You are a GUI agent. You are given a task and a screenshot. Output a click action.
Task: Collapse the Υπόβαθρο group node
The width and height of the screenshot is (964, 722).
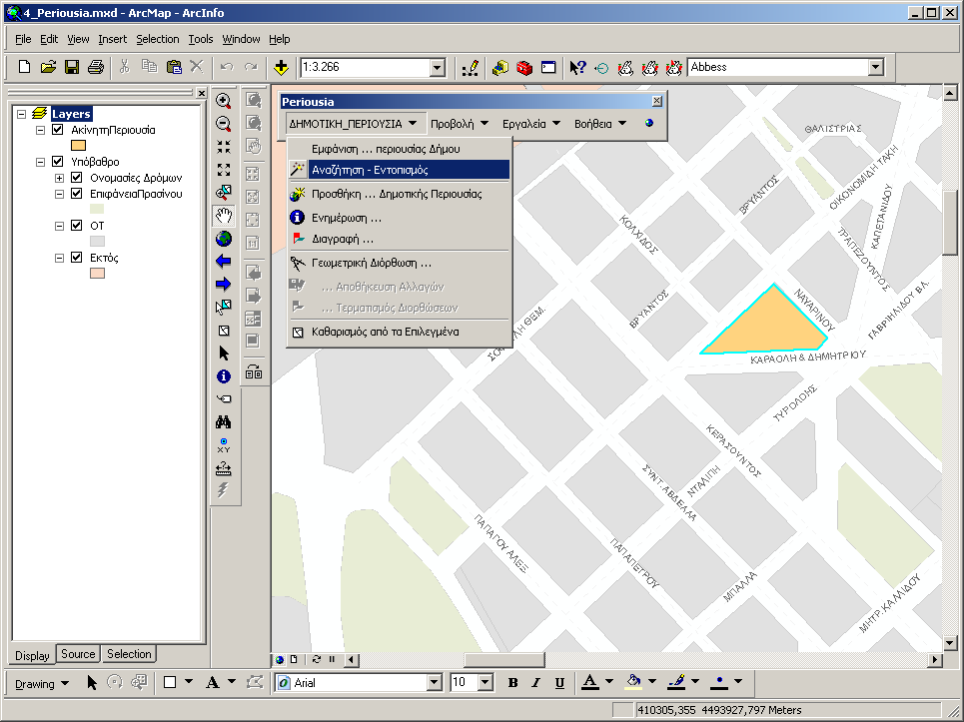pos(41,162)
